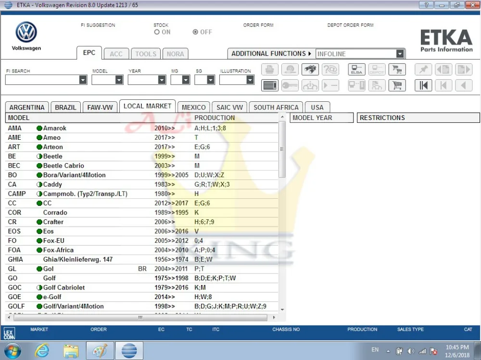Screen dimensions: 481x360
Task: Open the Windows Start menu
Action: 13,351
